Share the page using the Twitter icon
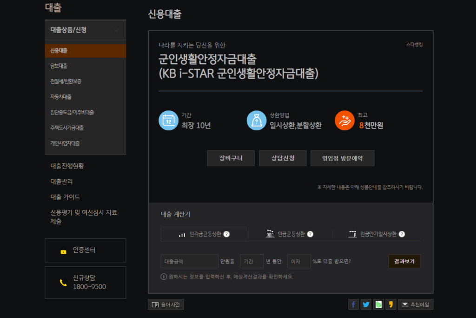The image size is (476, 318). (x=366, y=304)
